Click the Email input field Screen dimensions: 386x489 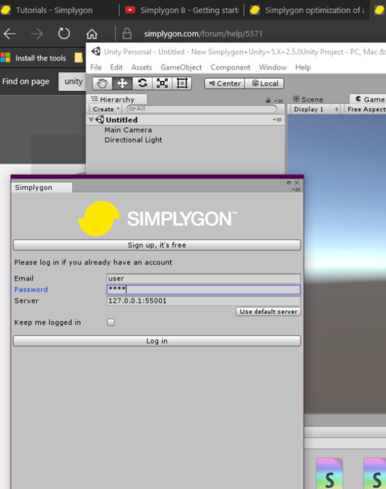[x=204, y=278]
